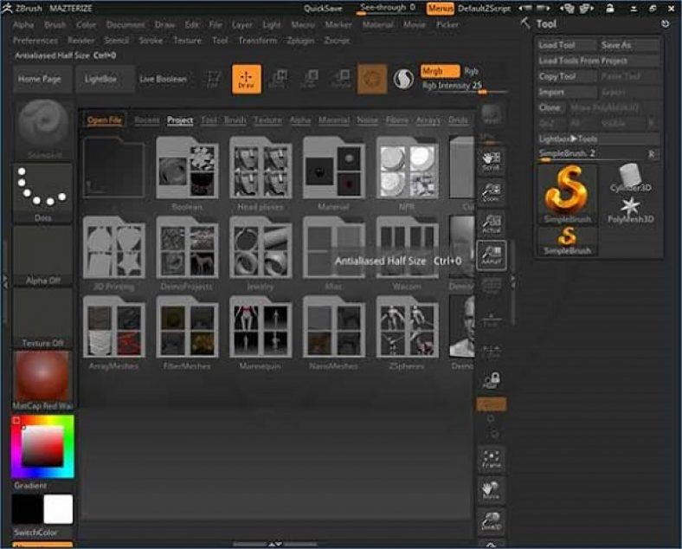Open the Texture Off selector

tap(42, 317)
